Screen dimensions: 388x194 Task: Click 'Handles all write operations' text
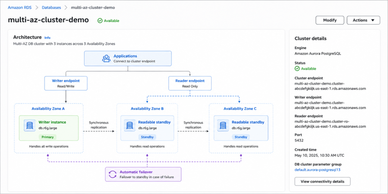coord(49,146)
